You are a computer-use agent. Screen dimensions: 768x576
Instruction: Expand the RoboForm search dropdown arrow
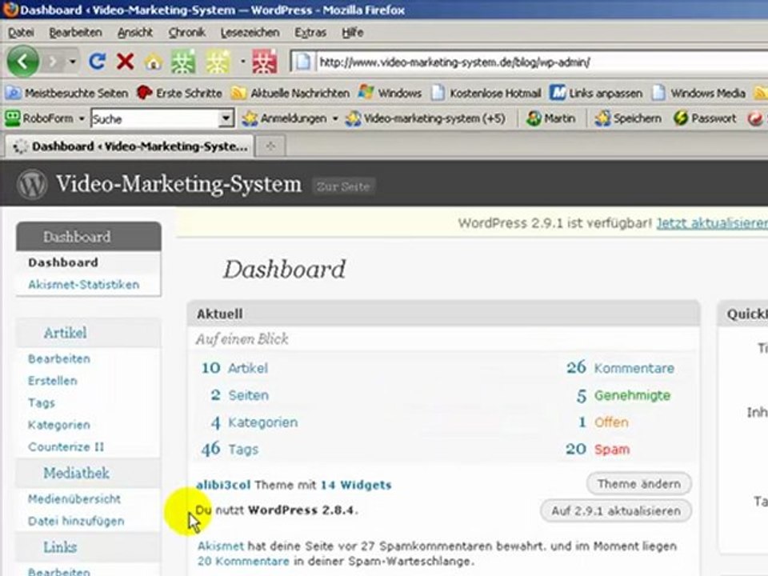pyautogui.click(x=226, y=118)
